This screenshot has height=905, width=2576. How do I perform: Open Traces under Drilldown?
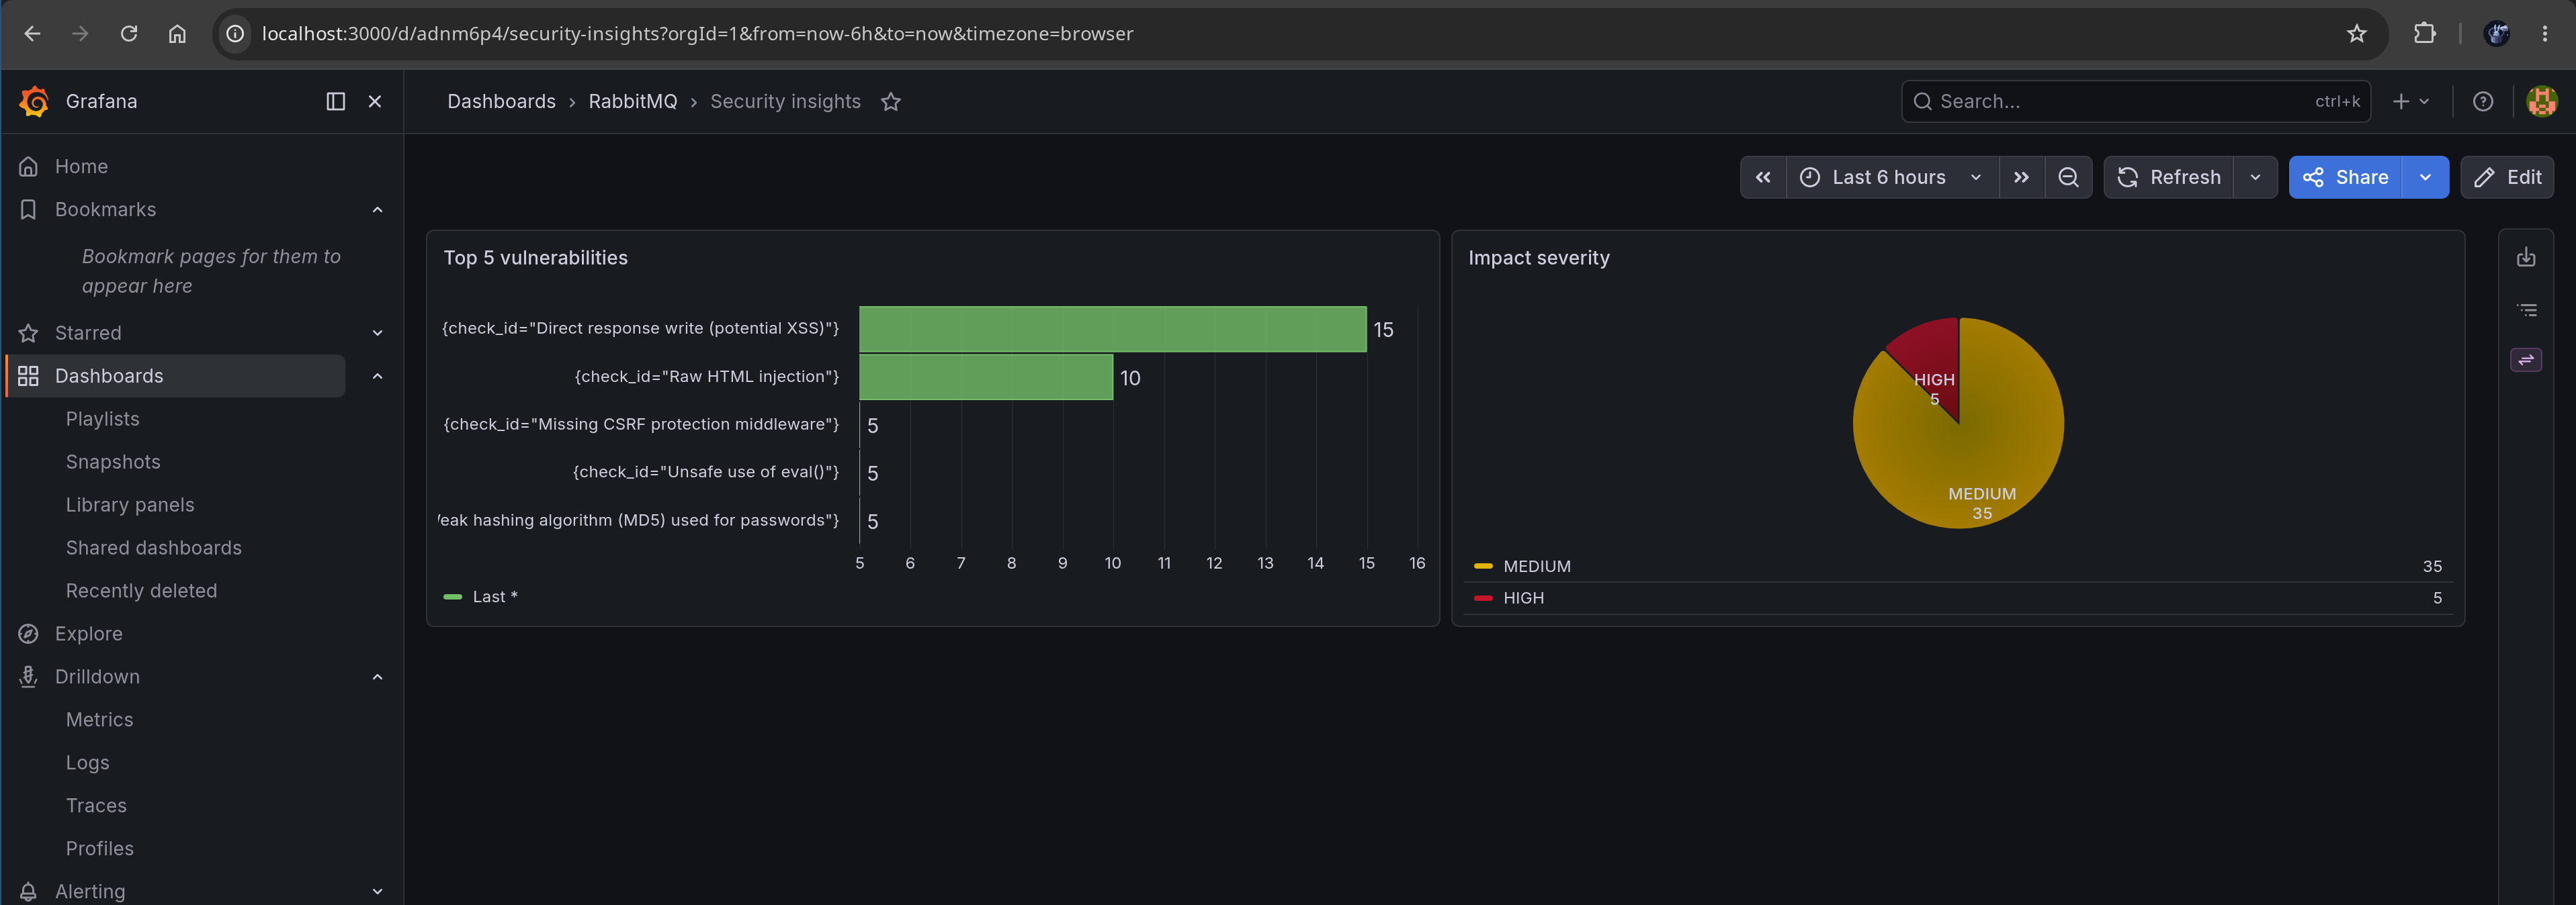pos(96,805)
